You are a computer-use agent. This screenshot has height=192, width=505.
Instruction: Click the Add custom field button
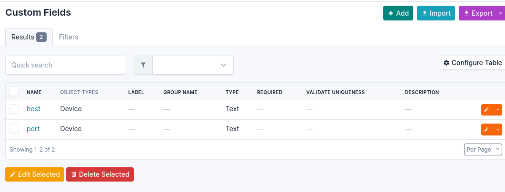398,13
